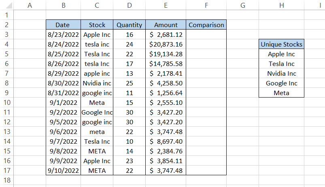Select row 10 header
The image size is (325, 187).
click(x=7, y=103)
